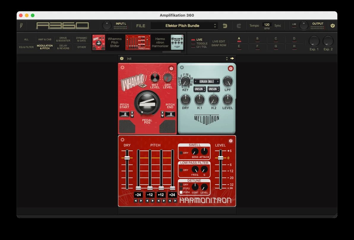The image size is (354, 240).
Task: Select the MODULATION & PITCH category tab
Action: (x=45, y=47)
